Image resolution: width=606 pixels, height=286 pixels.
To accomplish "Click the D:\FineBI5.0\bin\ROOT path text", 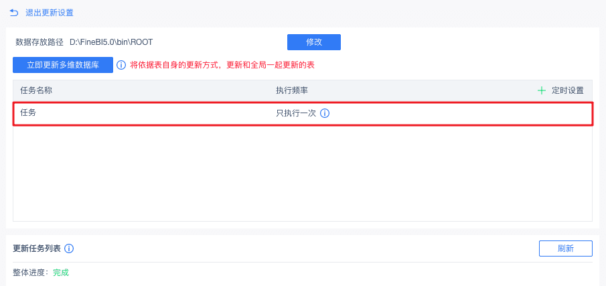I will point(111,42).
